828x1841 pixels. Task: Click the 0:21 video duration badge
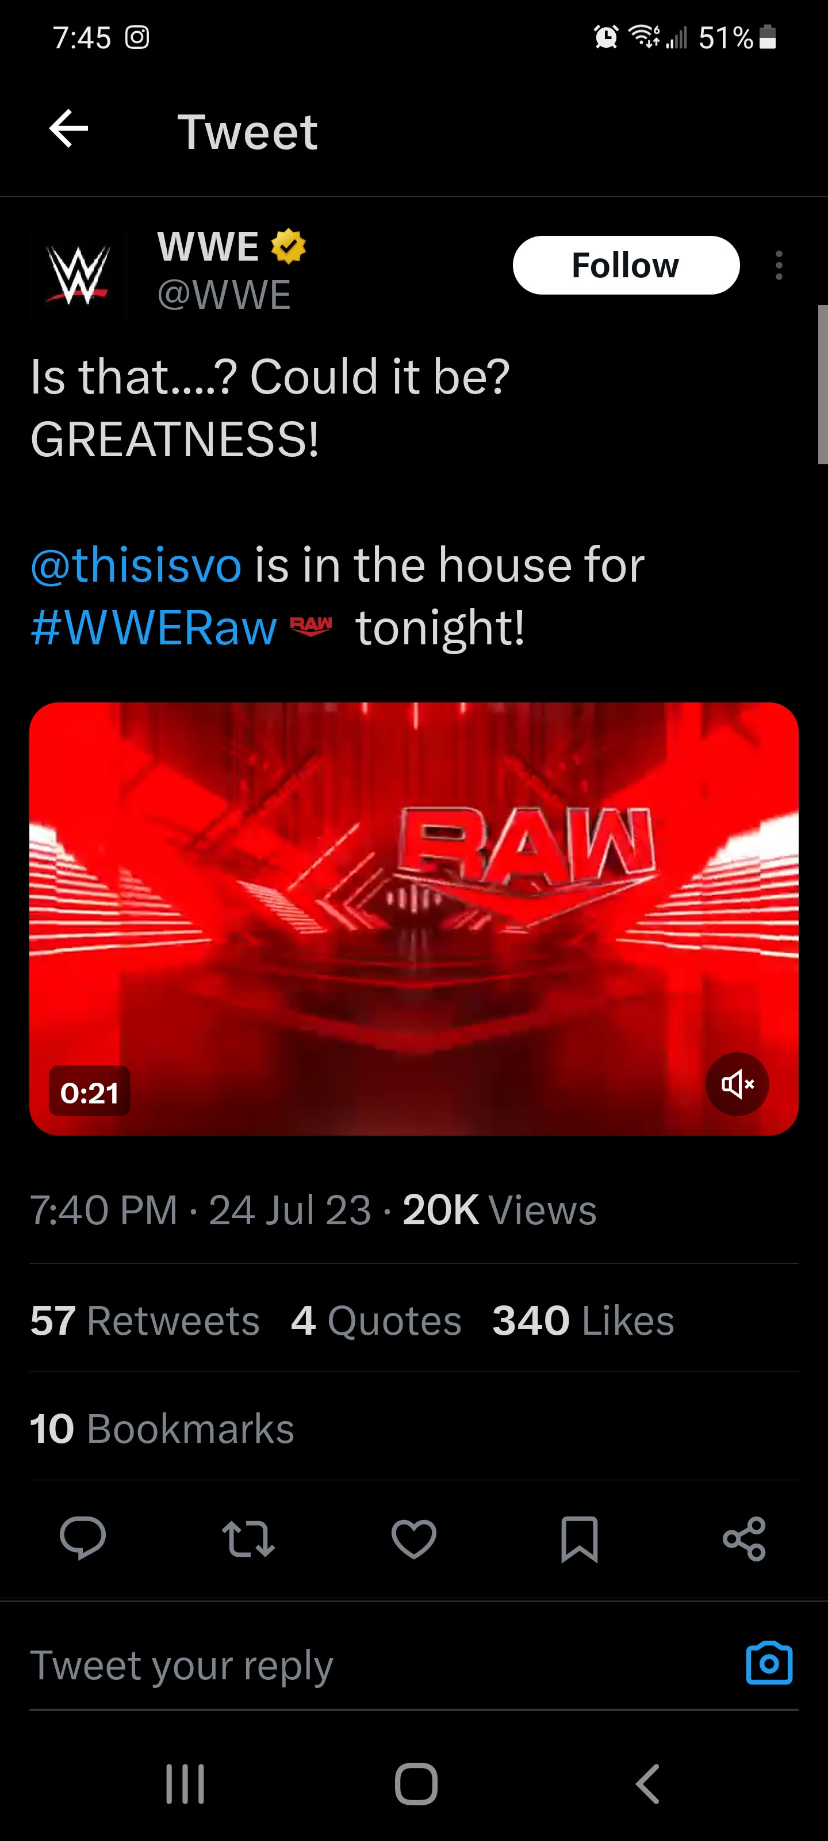pos(89,1091)
